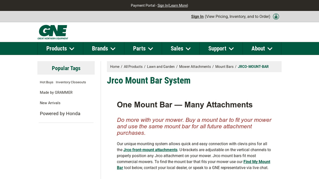
Task: Select the Made by GRAMMER tag
Action: coord(56,93)
